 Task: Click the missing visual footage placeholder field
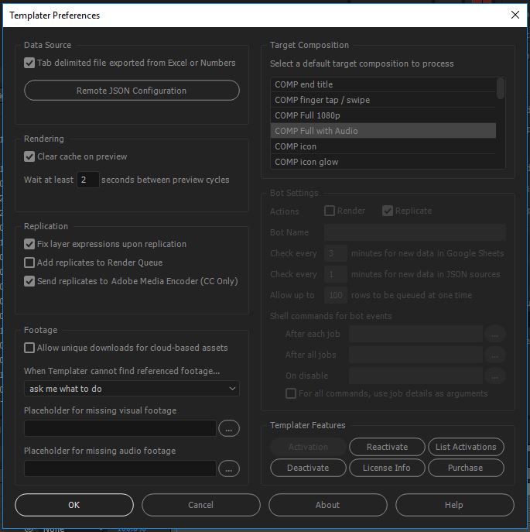tap(120, 428)
